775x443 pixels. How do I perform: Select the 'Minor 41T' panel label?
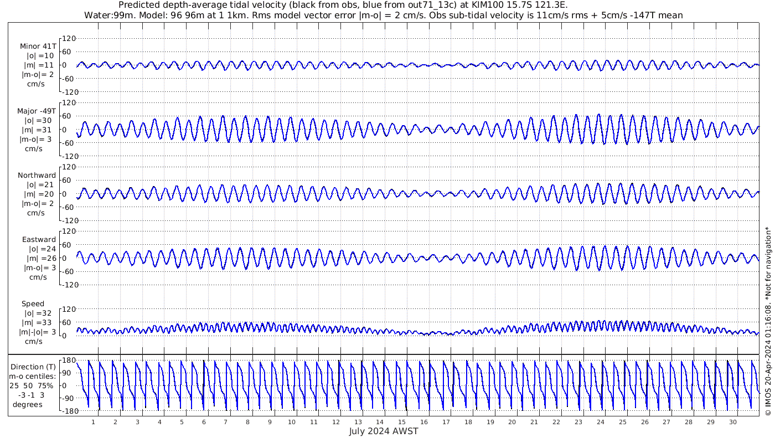[x=38, y=46]
